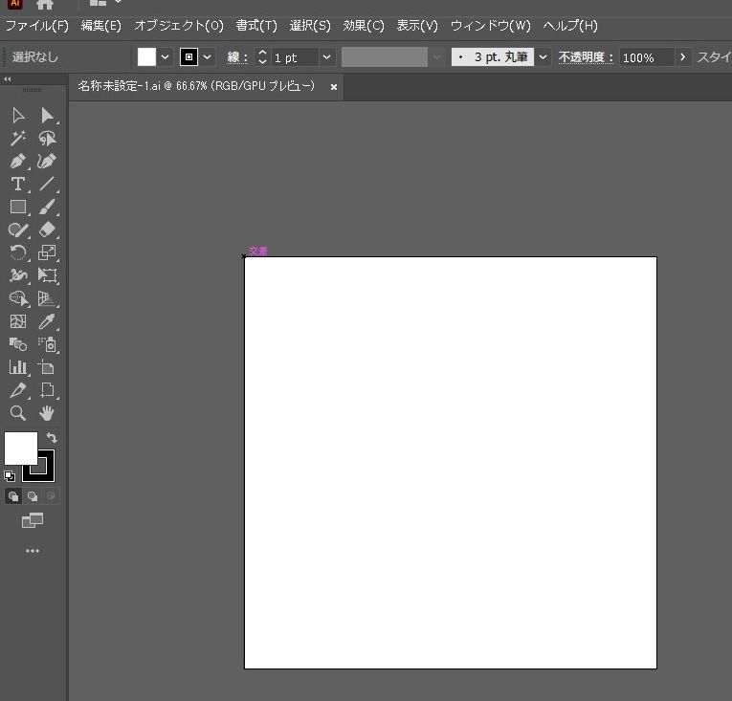The height and width of the screenshot is (701, 732).
Task: Click the large white fill swatch in toolbox
Action: [x=20, y=448]
